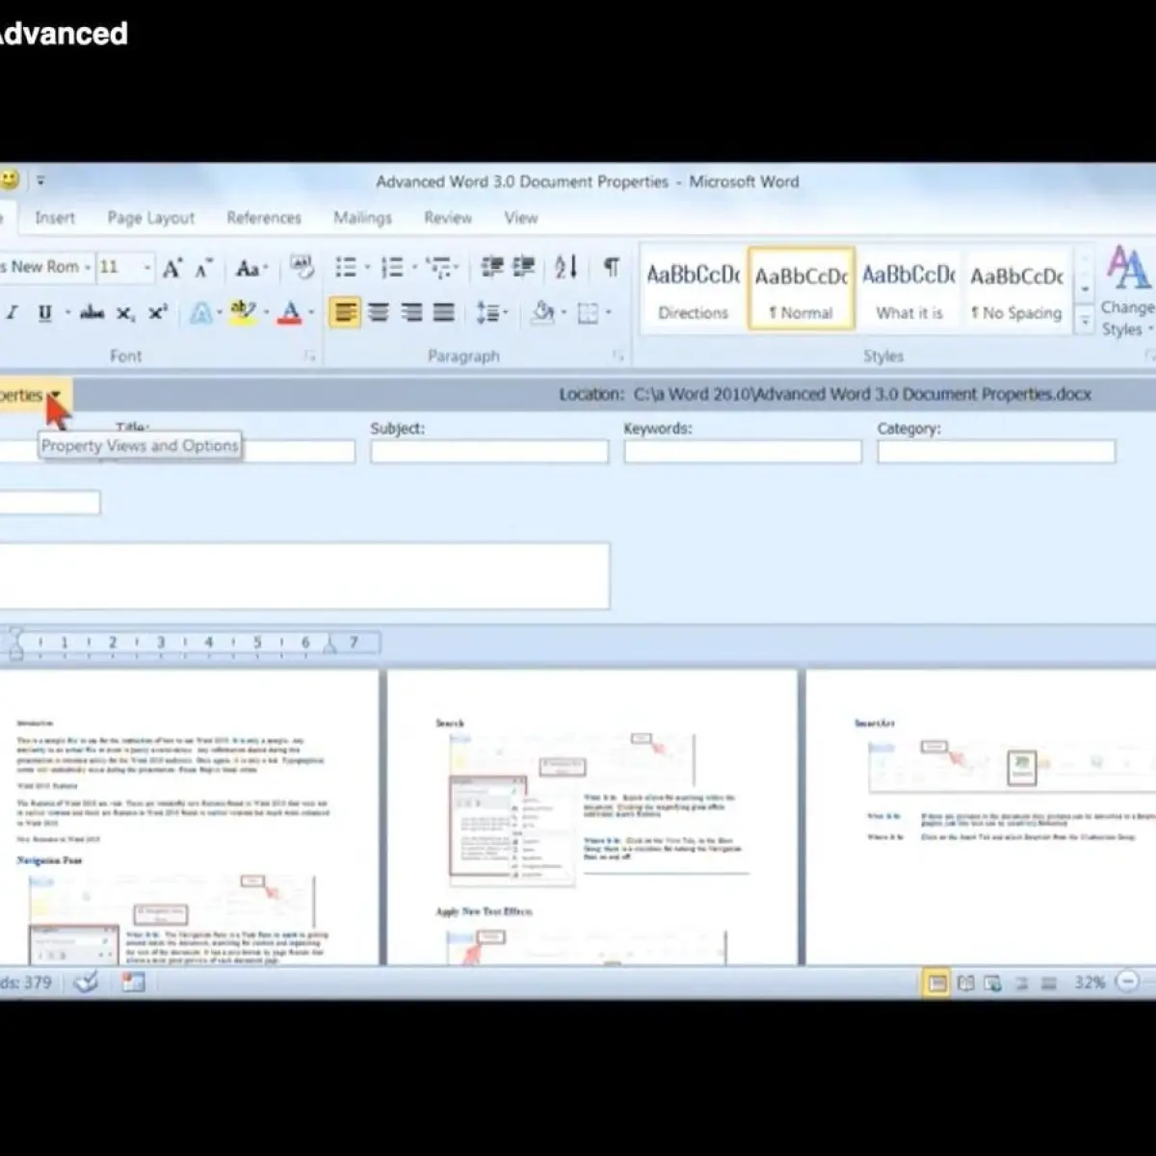Apply the No Spacing style
The image size is (1156, 1156).
tap(1017, 290)
